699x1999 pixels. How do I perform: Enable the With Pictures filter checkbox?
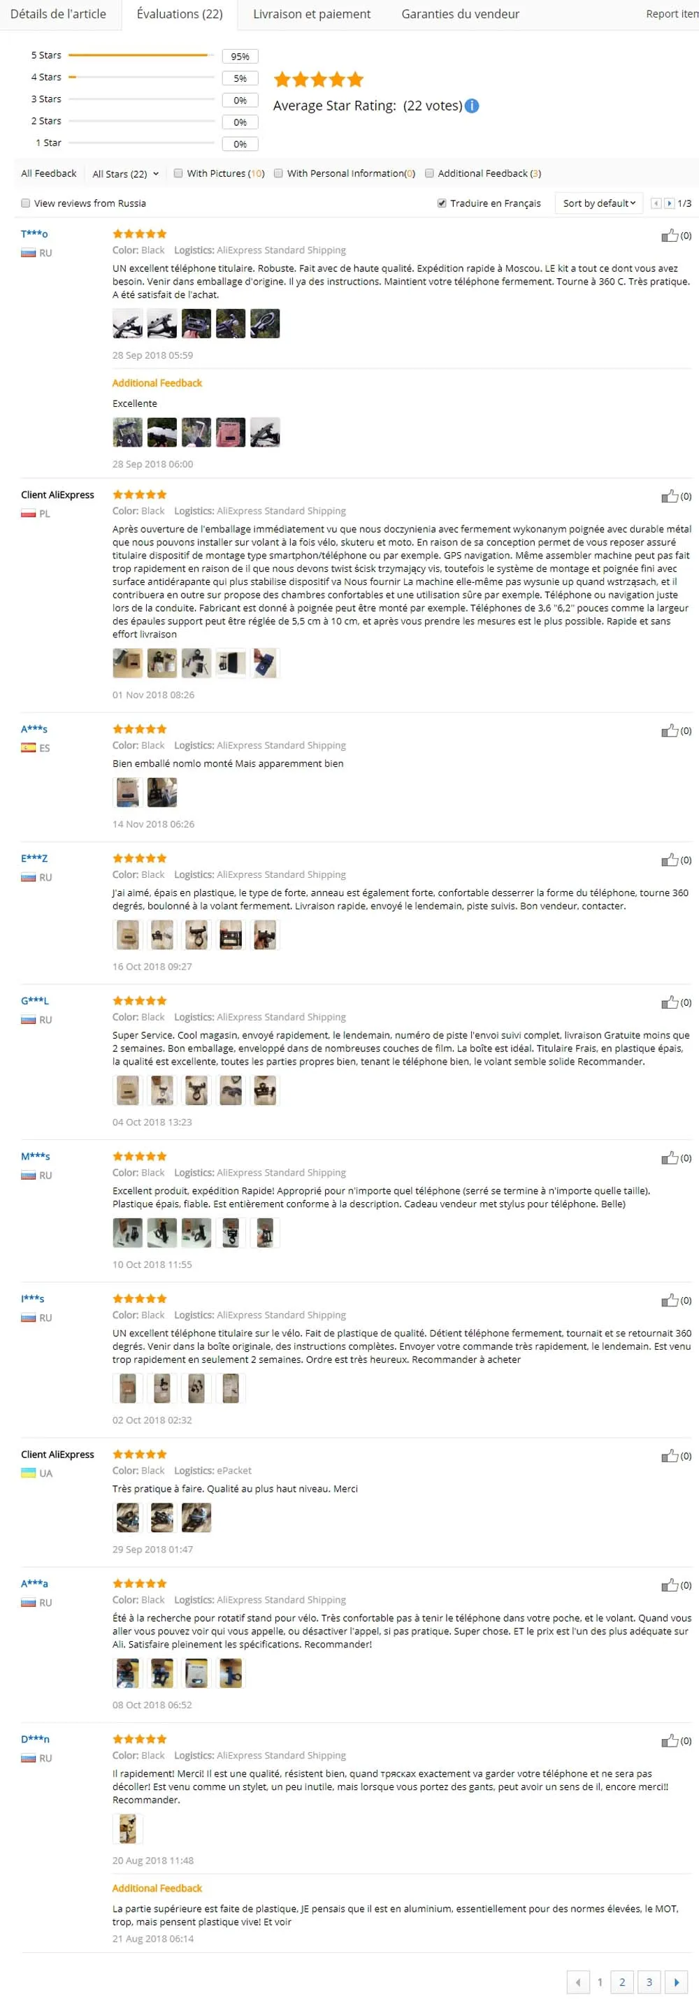178,173
